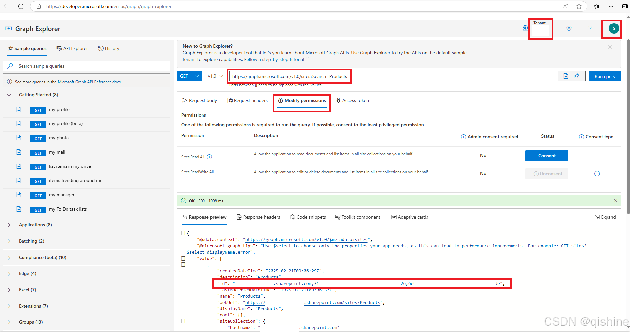Add page to favorites star icon
Image resolution: width=630 pixels, height=332 pixels.
click(579, 6)
